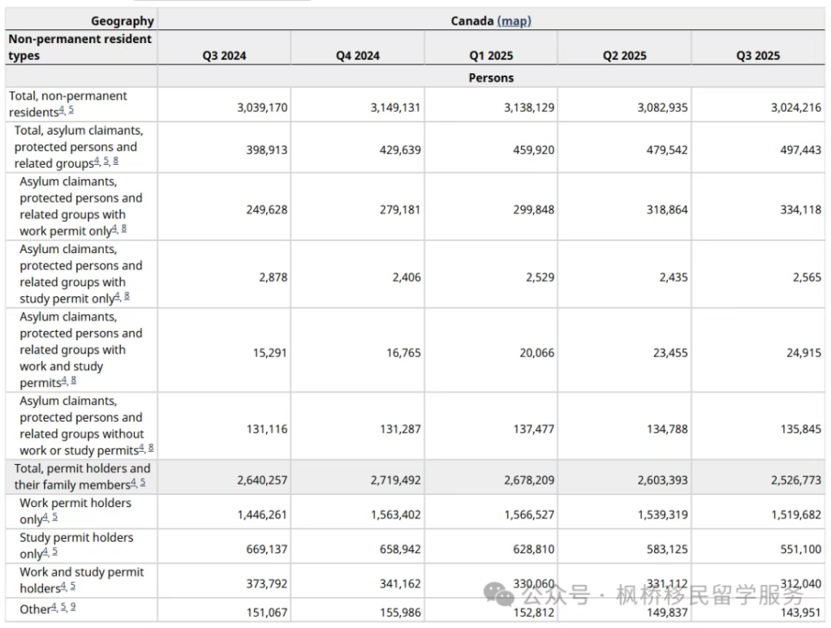
Task: Click the WeChat logo in the watermark
Action: (x=499, y=595)
